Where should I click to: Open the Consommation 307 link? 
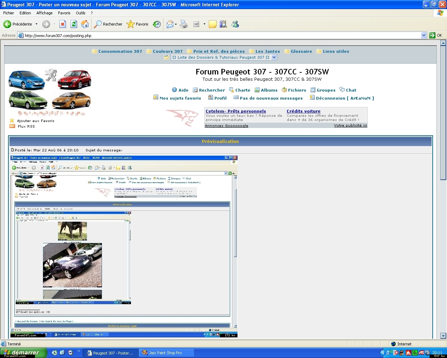120,51
